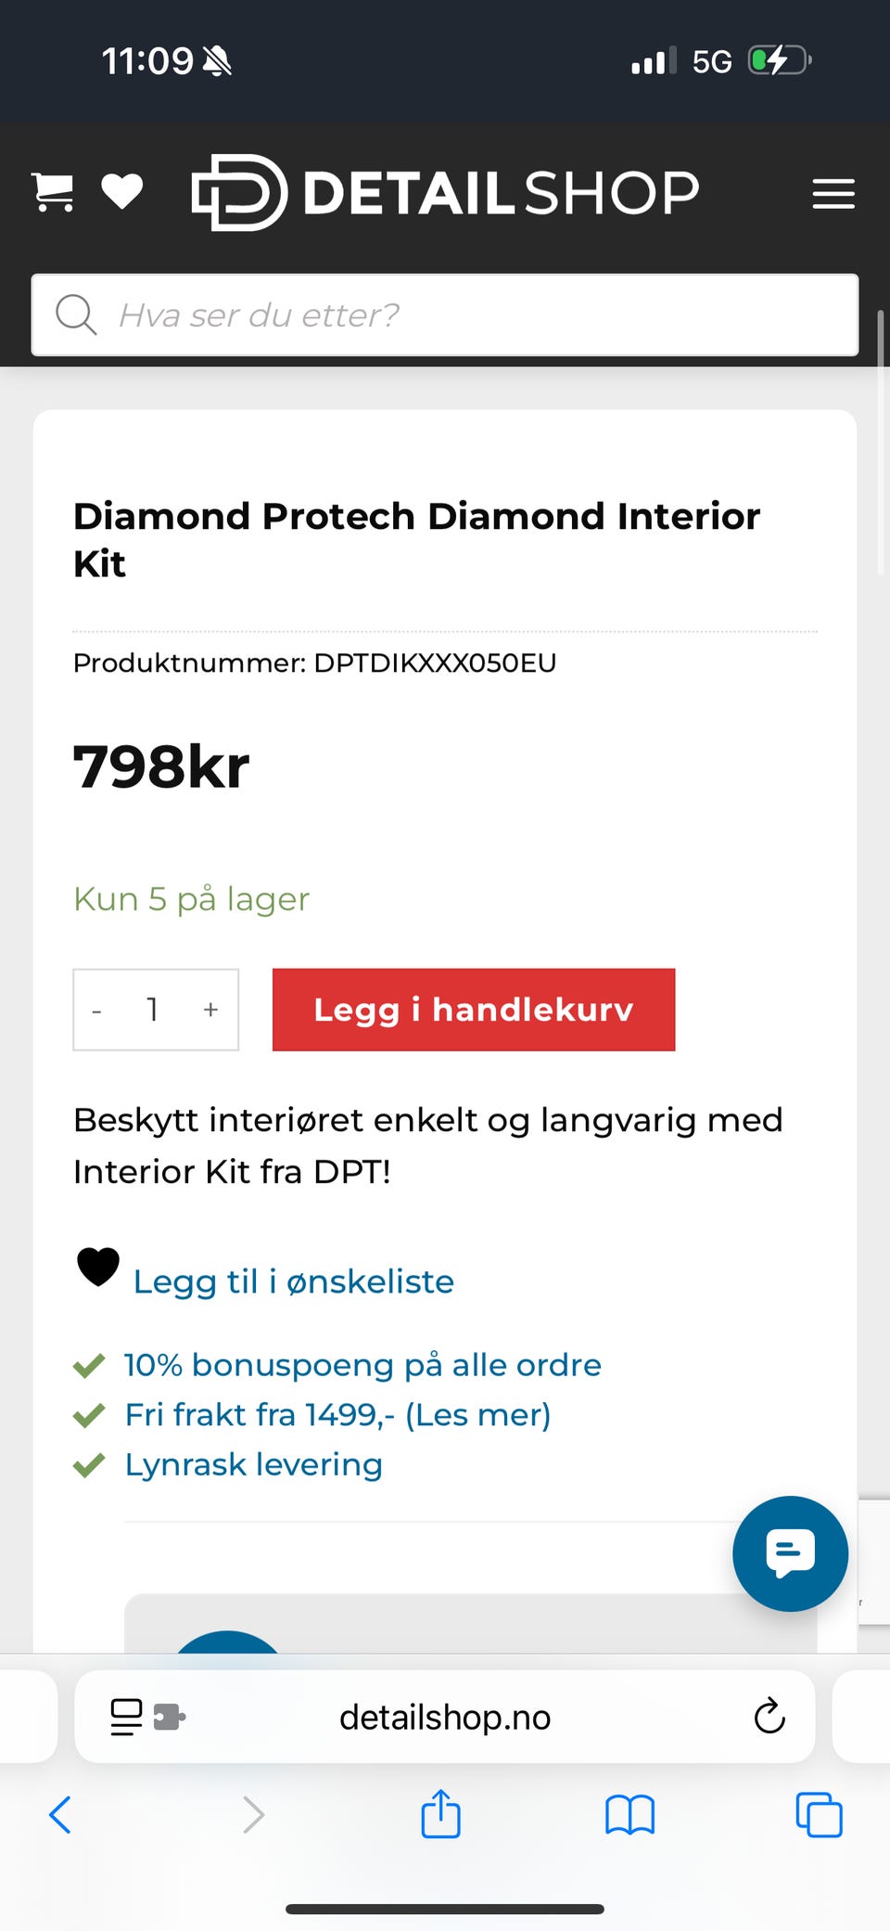Go back with the Safari back arrow
Image resolution: width=890 pixels, height=1931 pixels.
coord(60,1815)
